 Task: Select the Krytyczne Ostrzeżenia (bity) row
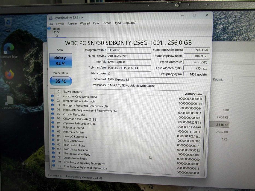(127, 97)
